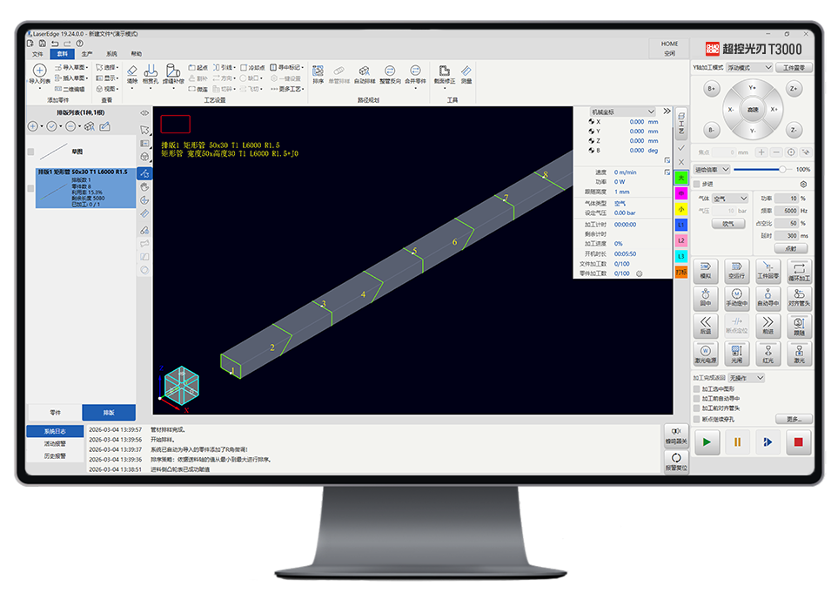The image size is (838, 600).
Task: Switch to the 零件 parts tab
Action: (x=55, y=413)
